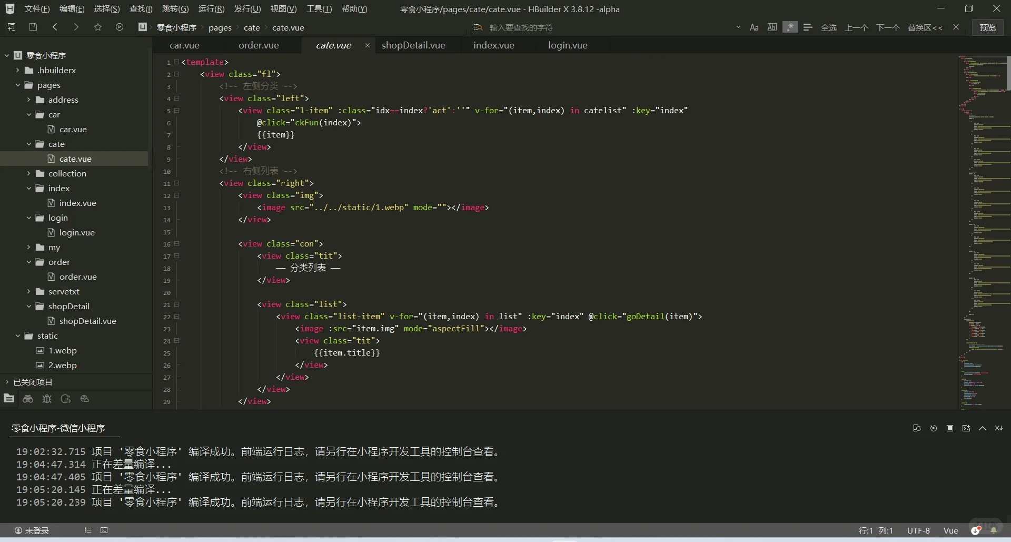Viewport: 1011px width, 542px height.
Task: Click the search-in-files icon beside search box
Action: (x=478, y=27)
